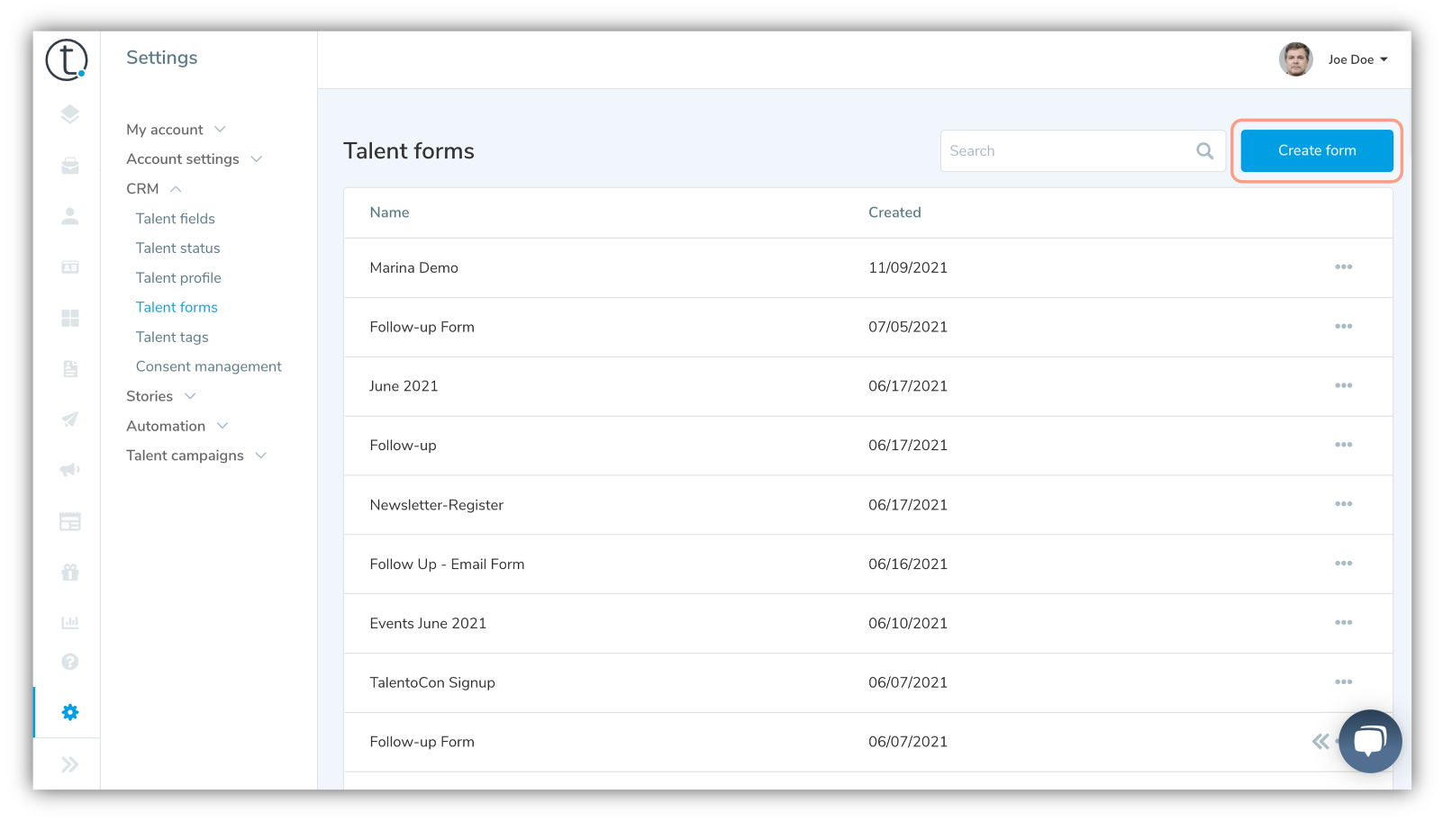This screenshot has width=1443, height=821.
Task: Expand the sidebar with double-chevron icon
Action: coord(70,765)
